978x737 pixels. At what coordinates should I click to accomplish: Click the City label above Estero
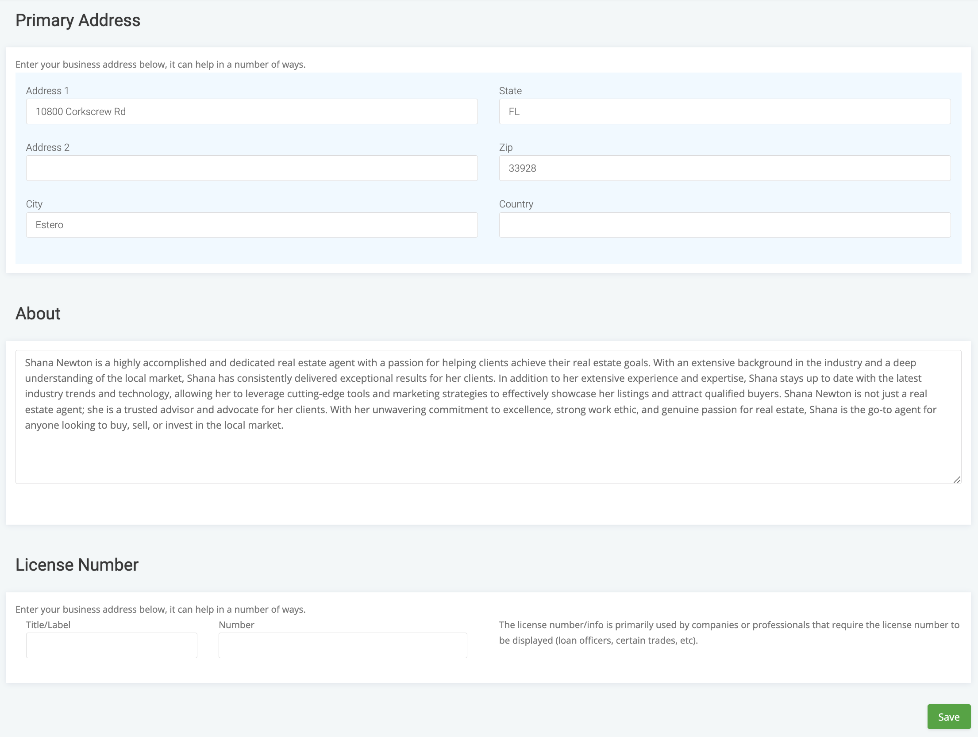point(34,204)
